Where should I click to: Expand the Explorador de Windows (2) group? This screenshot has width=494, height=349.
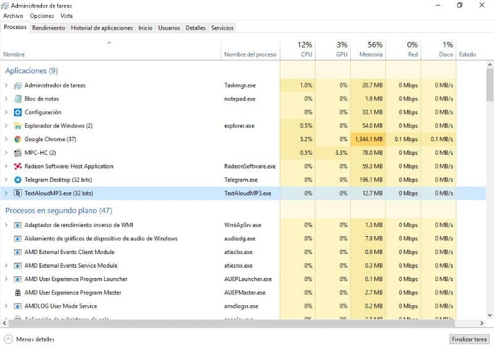(x=6, y=126)
